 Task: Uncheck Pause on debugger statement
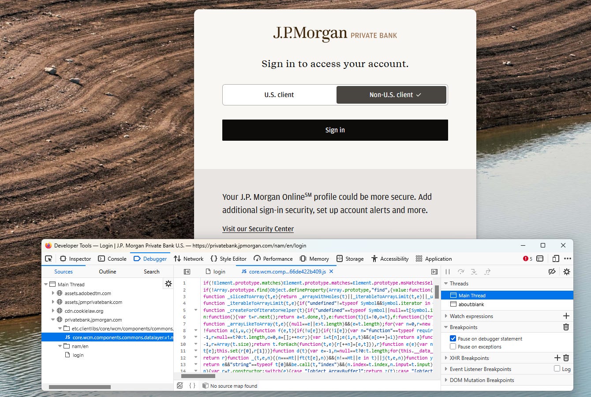pyautogui.click(x=453, y=338)
